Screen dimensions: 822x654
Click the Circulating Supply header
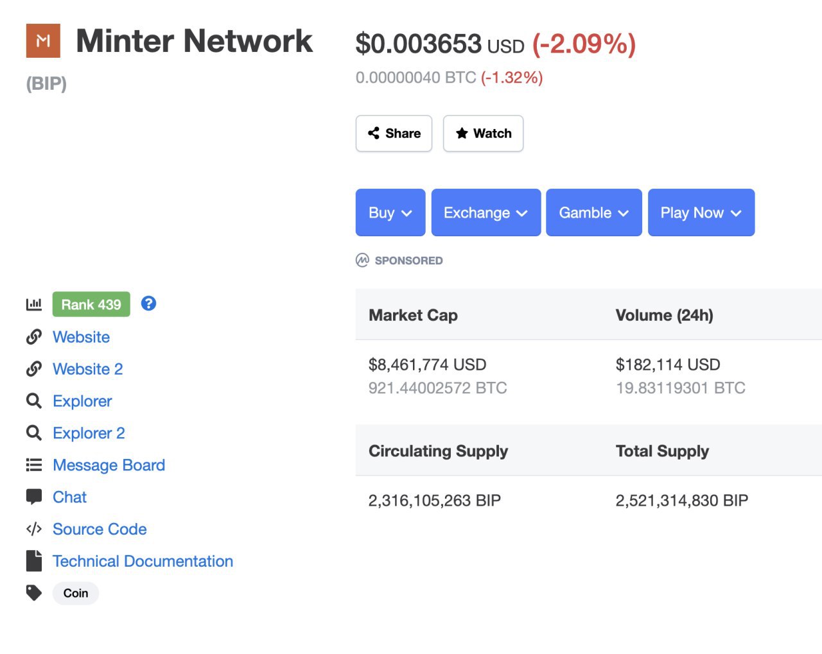click(x=438, y=451)
